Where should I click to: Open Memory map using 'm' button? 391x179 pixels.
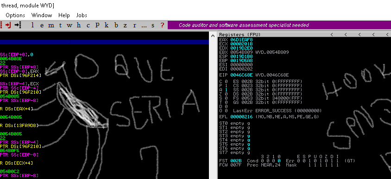pyautogui.click(x=51, y=25)
